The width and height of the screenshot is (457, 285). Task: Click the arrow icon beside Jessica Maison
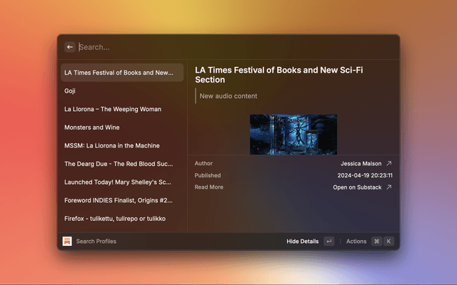388,163
